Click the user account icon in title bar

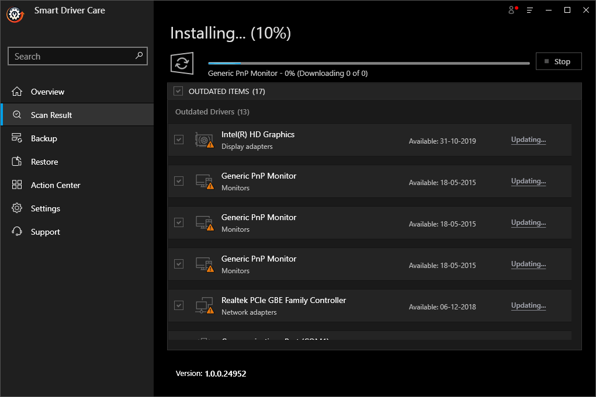(512, 10)
